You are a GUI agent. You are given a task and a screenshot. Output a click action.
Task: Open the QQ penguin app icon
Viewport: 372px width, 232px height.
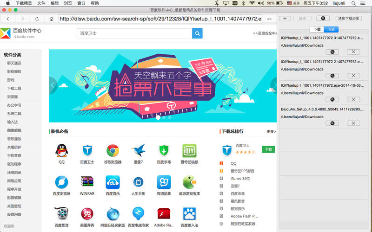(x=62, y=150)
